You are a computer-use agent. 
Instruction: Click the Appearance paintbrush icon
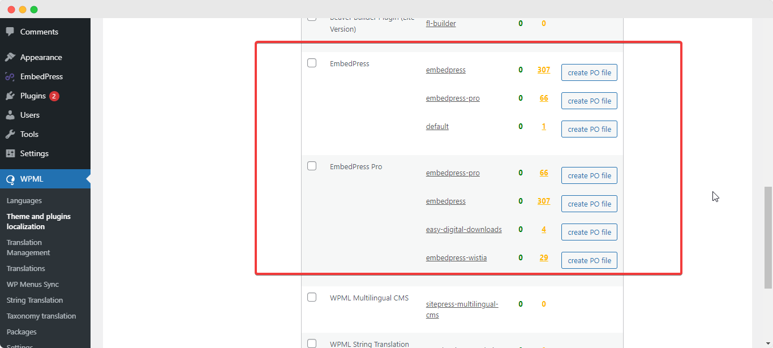tap(10, 57)
